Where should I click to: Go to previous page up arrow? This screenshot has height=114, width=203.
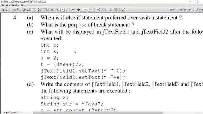(52, 9)
